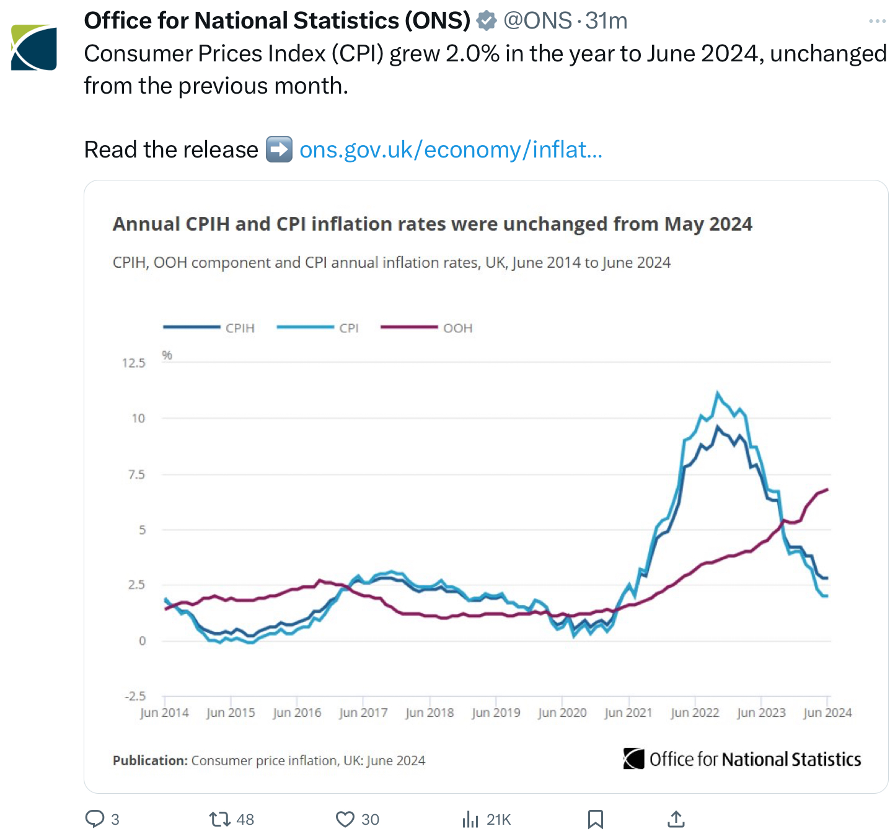View post analytics via the bar chart icon
Image resolution: width=890 pixels, height=839 pixels.
(470, 819)
